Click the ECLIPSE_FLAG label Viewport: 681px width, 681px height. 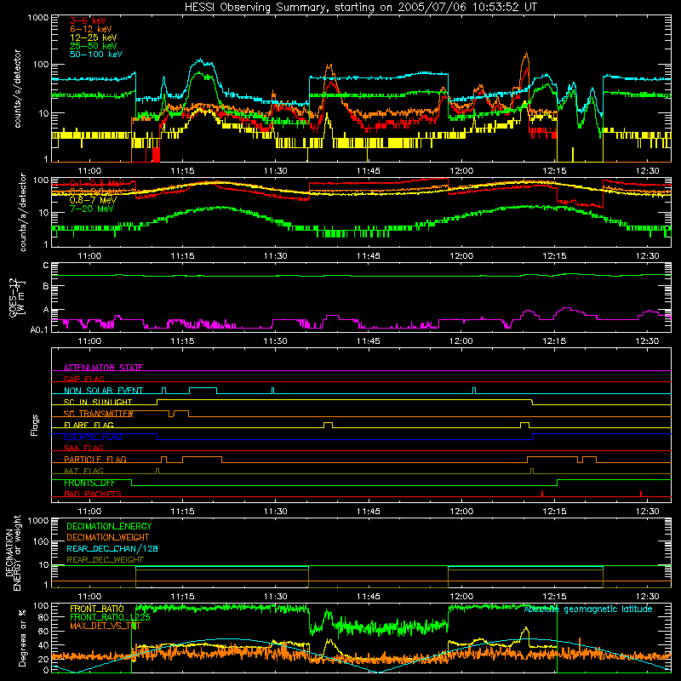tap(93, 437)
